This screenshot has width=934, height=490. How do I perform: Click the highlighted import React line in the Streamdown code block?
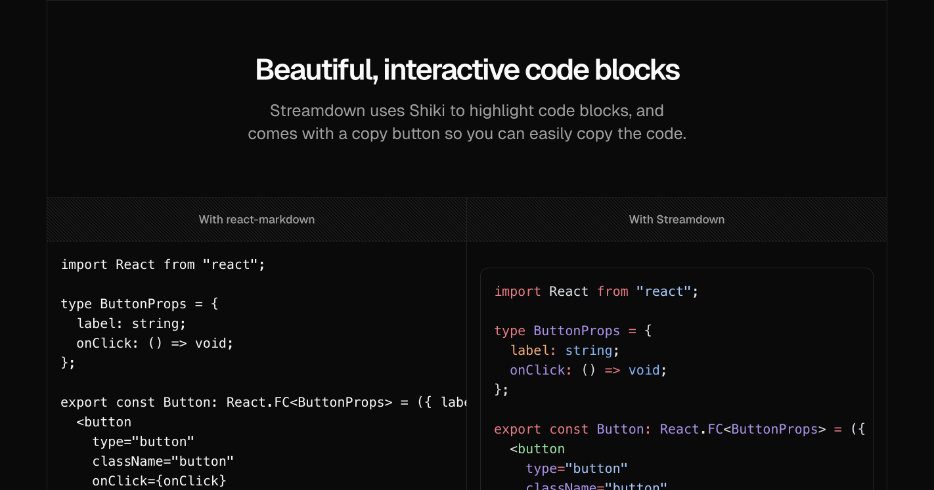pos(596,291)
